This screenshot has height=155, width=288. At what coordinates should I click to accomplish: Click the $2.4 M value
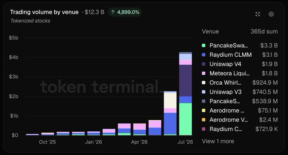click(x=269, y=120)
